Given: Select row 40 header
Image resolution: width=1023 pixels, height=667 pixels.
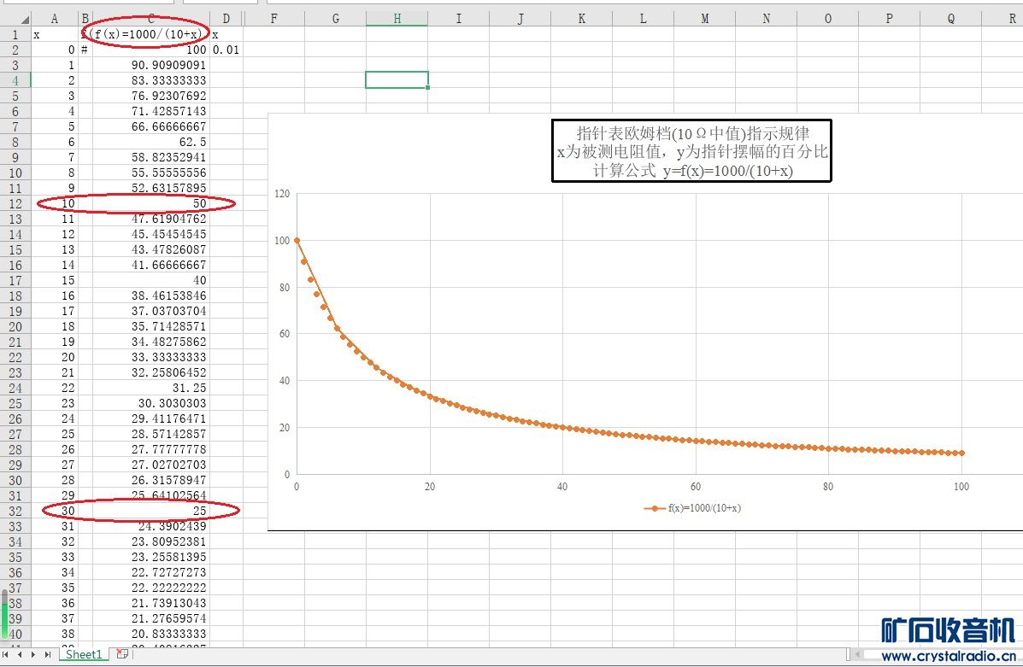Looking at the screenshot, I should [x=15, y=634].
